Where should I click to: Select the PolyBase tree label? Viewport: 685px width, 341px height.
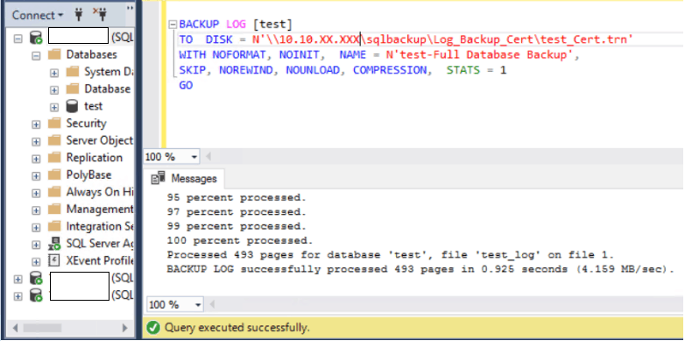click(x=88, y=174)
